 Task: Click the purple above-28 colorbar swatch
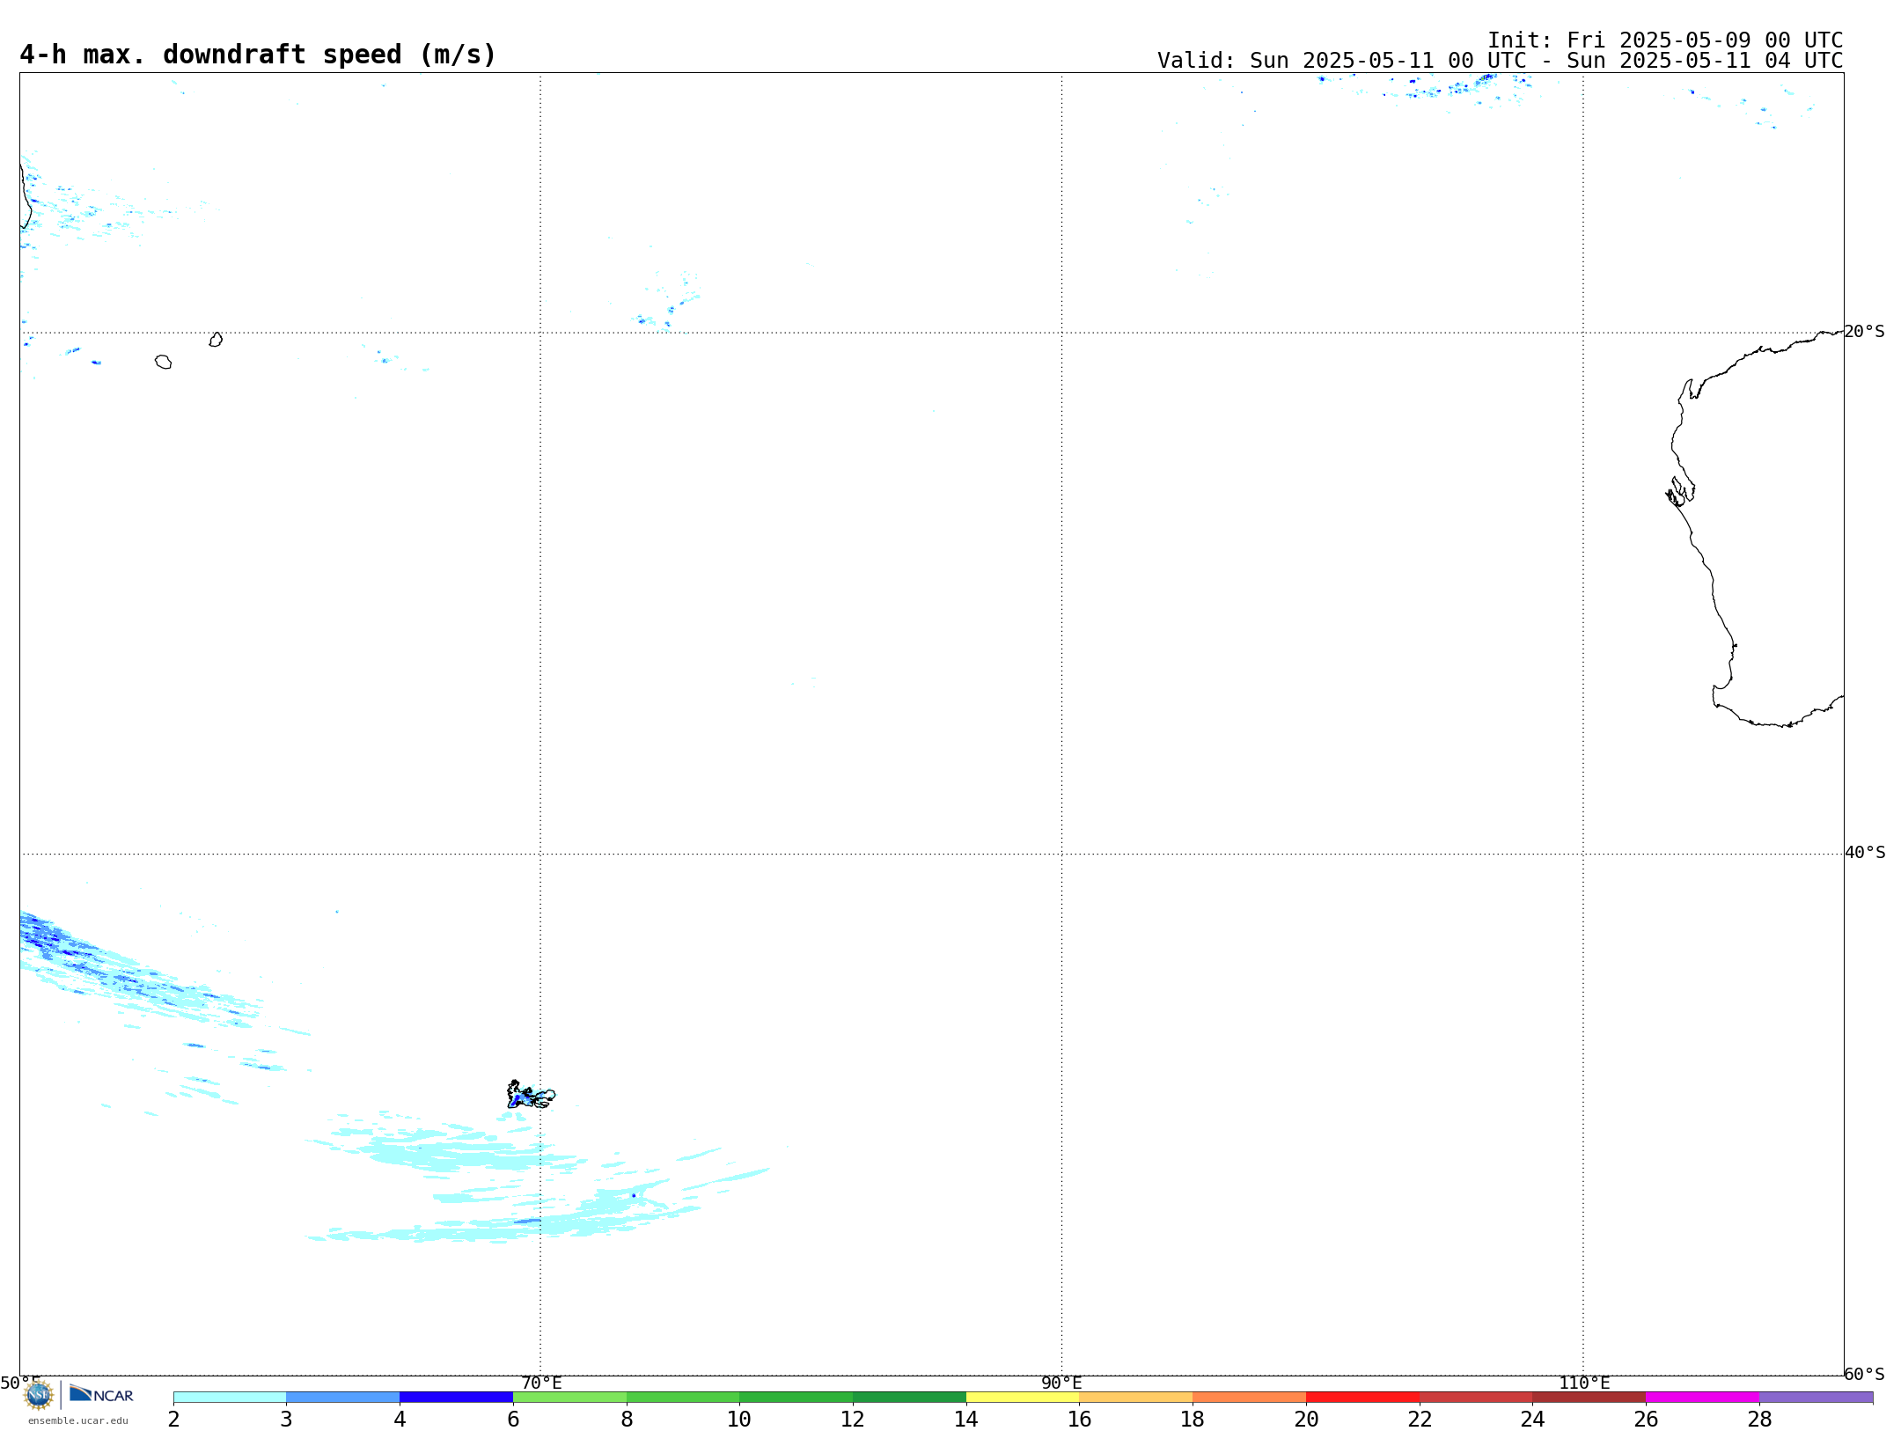[x=1816, y=1397]
